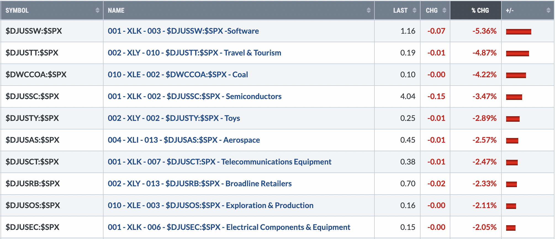
Task: Open the Aerospace $DJUSAS:$SPX link
Action: click(x=184, y=140)
